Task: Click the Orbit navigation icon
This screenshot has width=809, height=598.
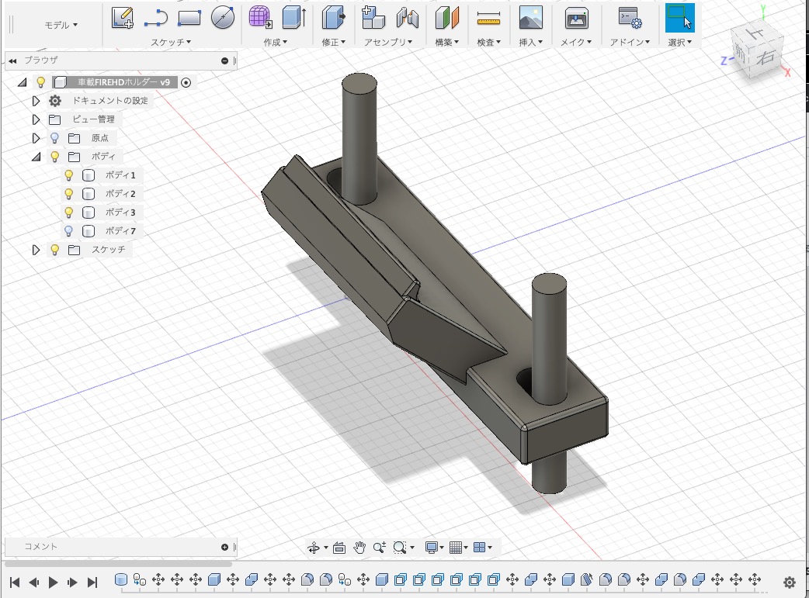Action: pyautogui.click(x=313, y=548)
